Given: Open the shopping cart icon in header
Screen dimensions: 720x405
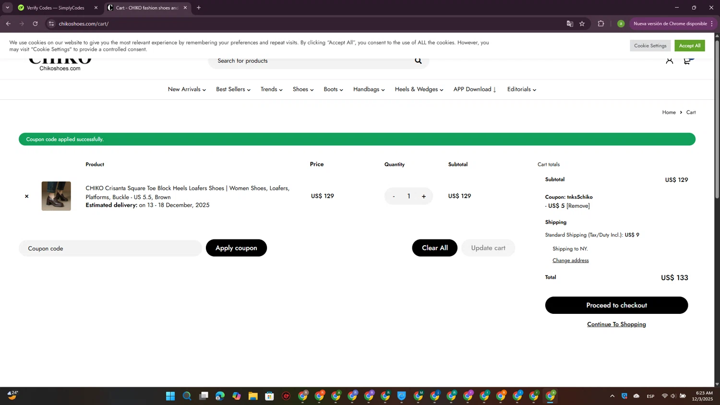Looking at the screenshot, I should [688, 60].
